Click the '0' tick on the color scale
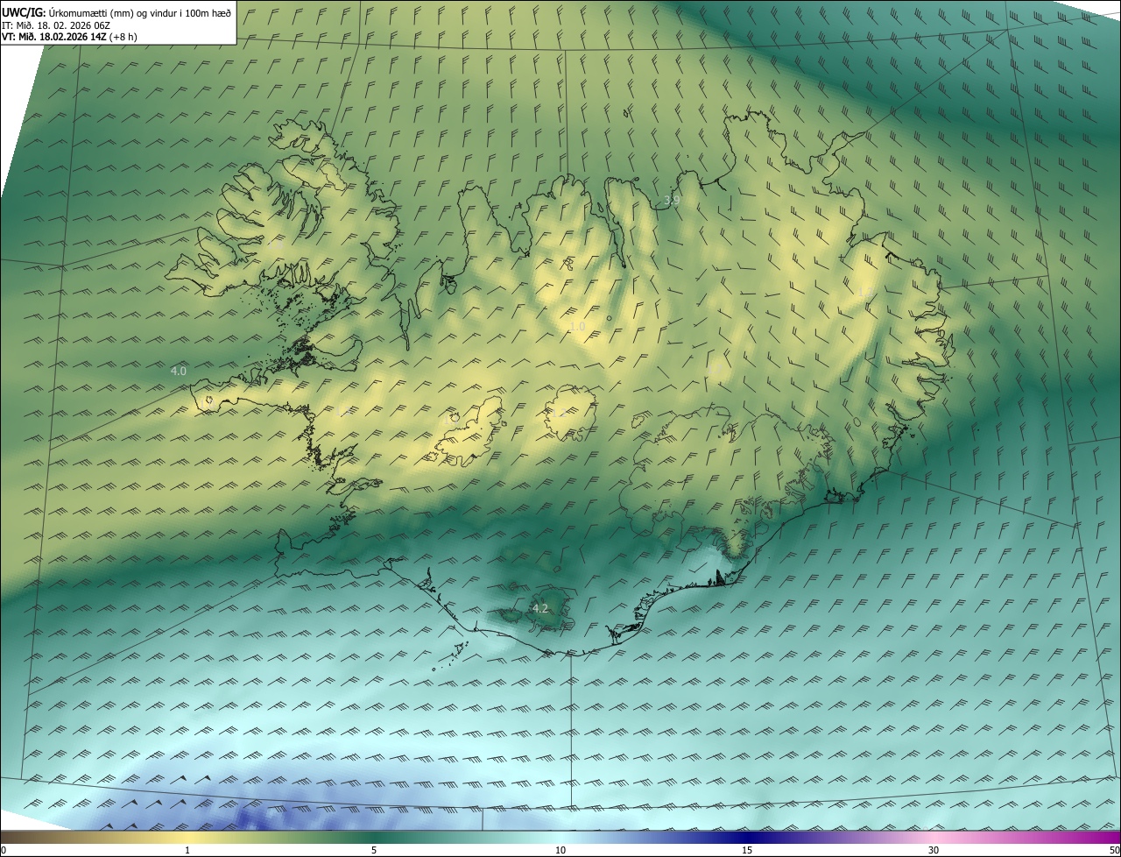 click(x=4, y=850)
